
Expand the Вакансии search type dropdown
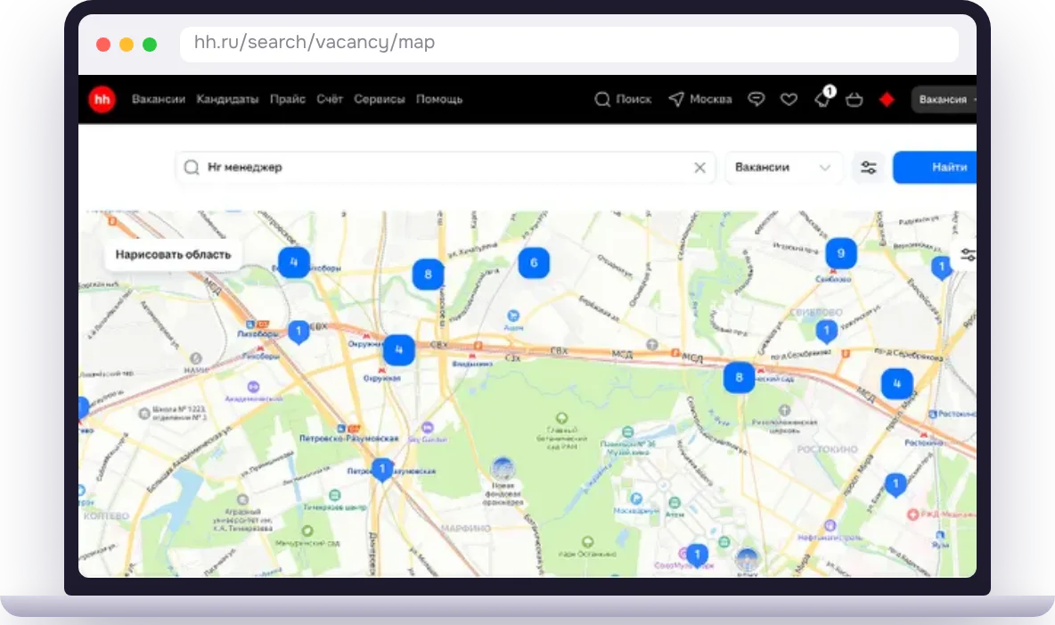click(x=783, y=167)
